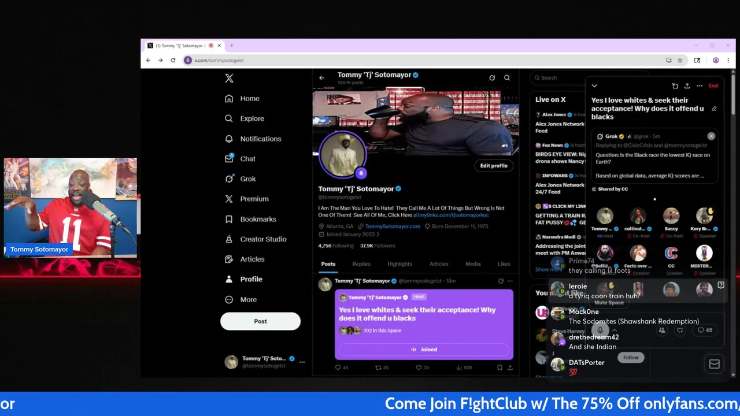
Task: Dismiss the shared Grok post with X
Action: click(711, 136)
